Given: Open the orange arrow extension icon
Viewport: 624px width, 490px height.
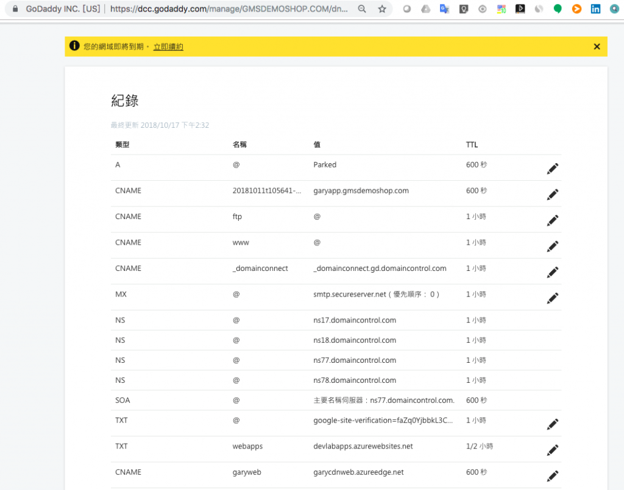Looking at the screenshot, I should (576, 9).
